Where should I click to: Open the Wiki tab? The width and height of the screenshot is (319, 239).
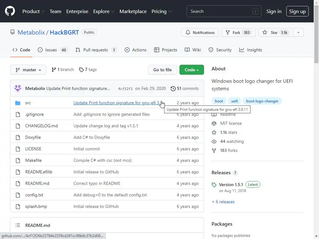pyautogui.click(x=193, y=50)
